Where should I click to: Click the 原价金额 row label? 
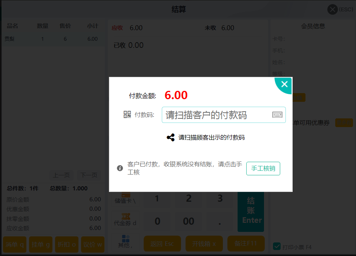coord(18,199)
